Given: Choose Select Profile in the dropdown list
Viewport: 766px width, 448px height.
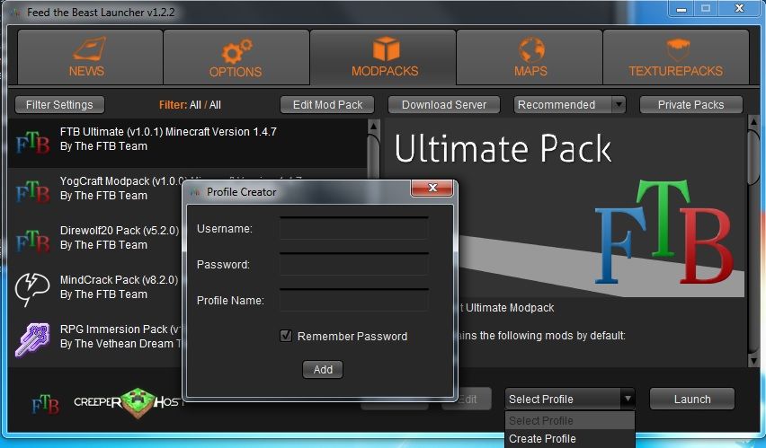Looking at the screenshot, I should [x=570, y=421].
